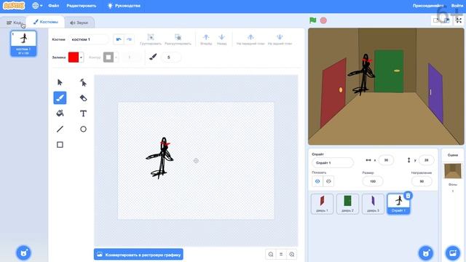Open the language globe dropdown

37,6
